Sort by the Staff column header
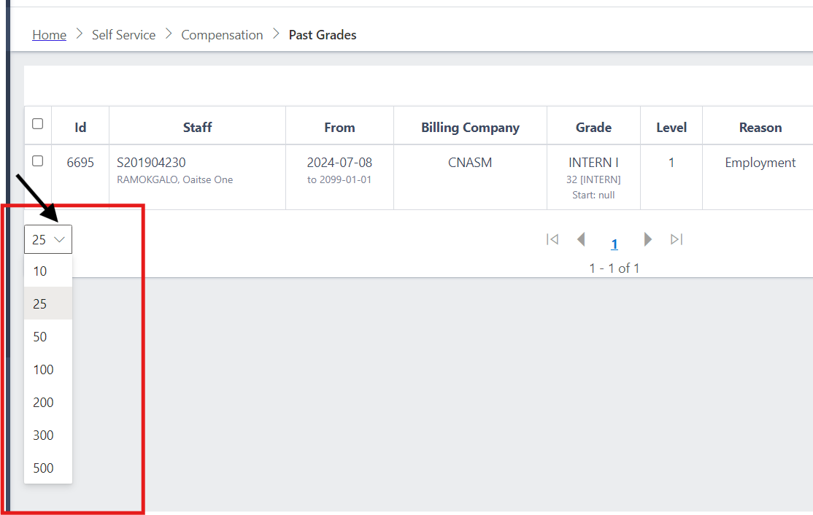Image resolution: width=813 pixels, height=515 pixels. [197, 128]
